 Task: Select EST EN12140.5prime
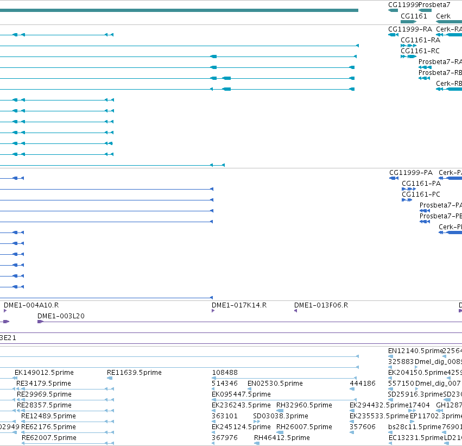415,351
